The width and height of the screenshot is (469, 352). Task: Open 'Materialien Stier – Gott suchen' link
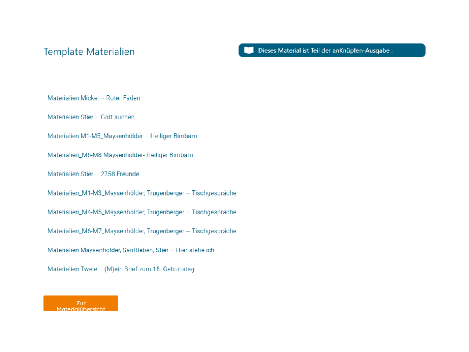pyautogui.click(x=91, y=117)
